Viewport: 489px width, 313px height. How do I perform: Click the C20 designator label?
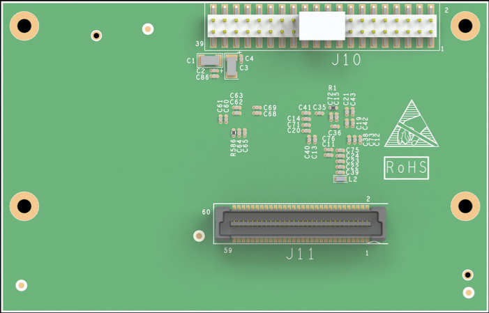click(294, 130)
